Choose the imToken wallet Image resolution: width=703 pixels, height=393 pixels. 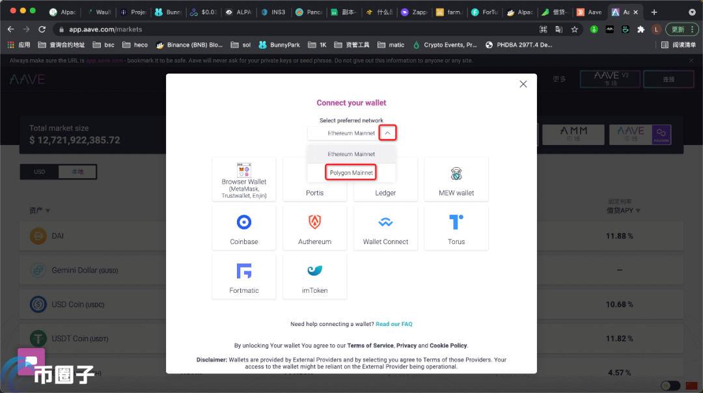pyautogui.click(x=315, y=277)
